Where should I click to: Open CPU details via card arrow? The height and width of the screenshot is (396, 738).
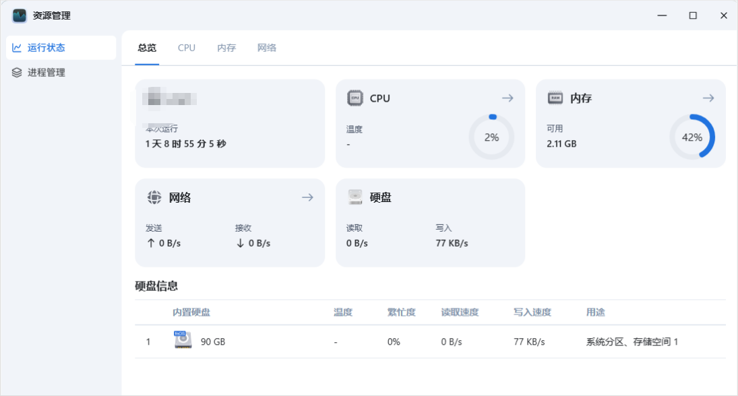click(x=508, y=98)
